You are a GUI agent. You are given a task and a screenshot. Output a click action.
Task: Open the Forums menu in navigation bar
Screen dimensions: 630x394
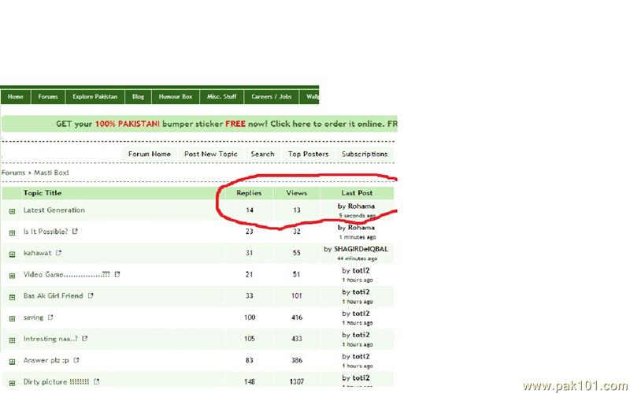pyautogui.click(x=48, y=96)
